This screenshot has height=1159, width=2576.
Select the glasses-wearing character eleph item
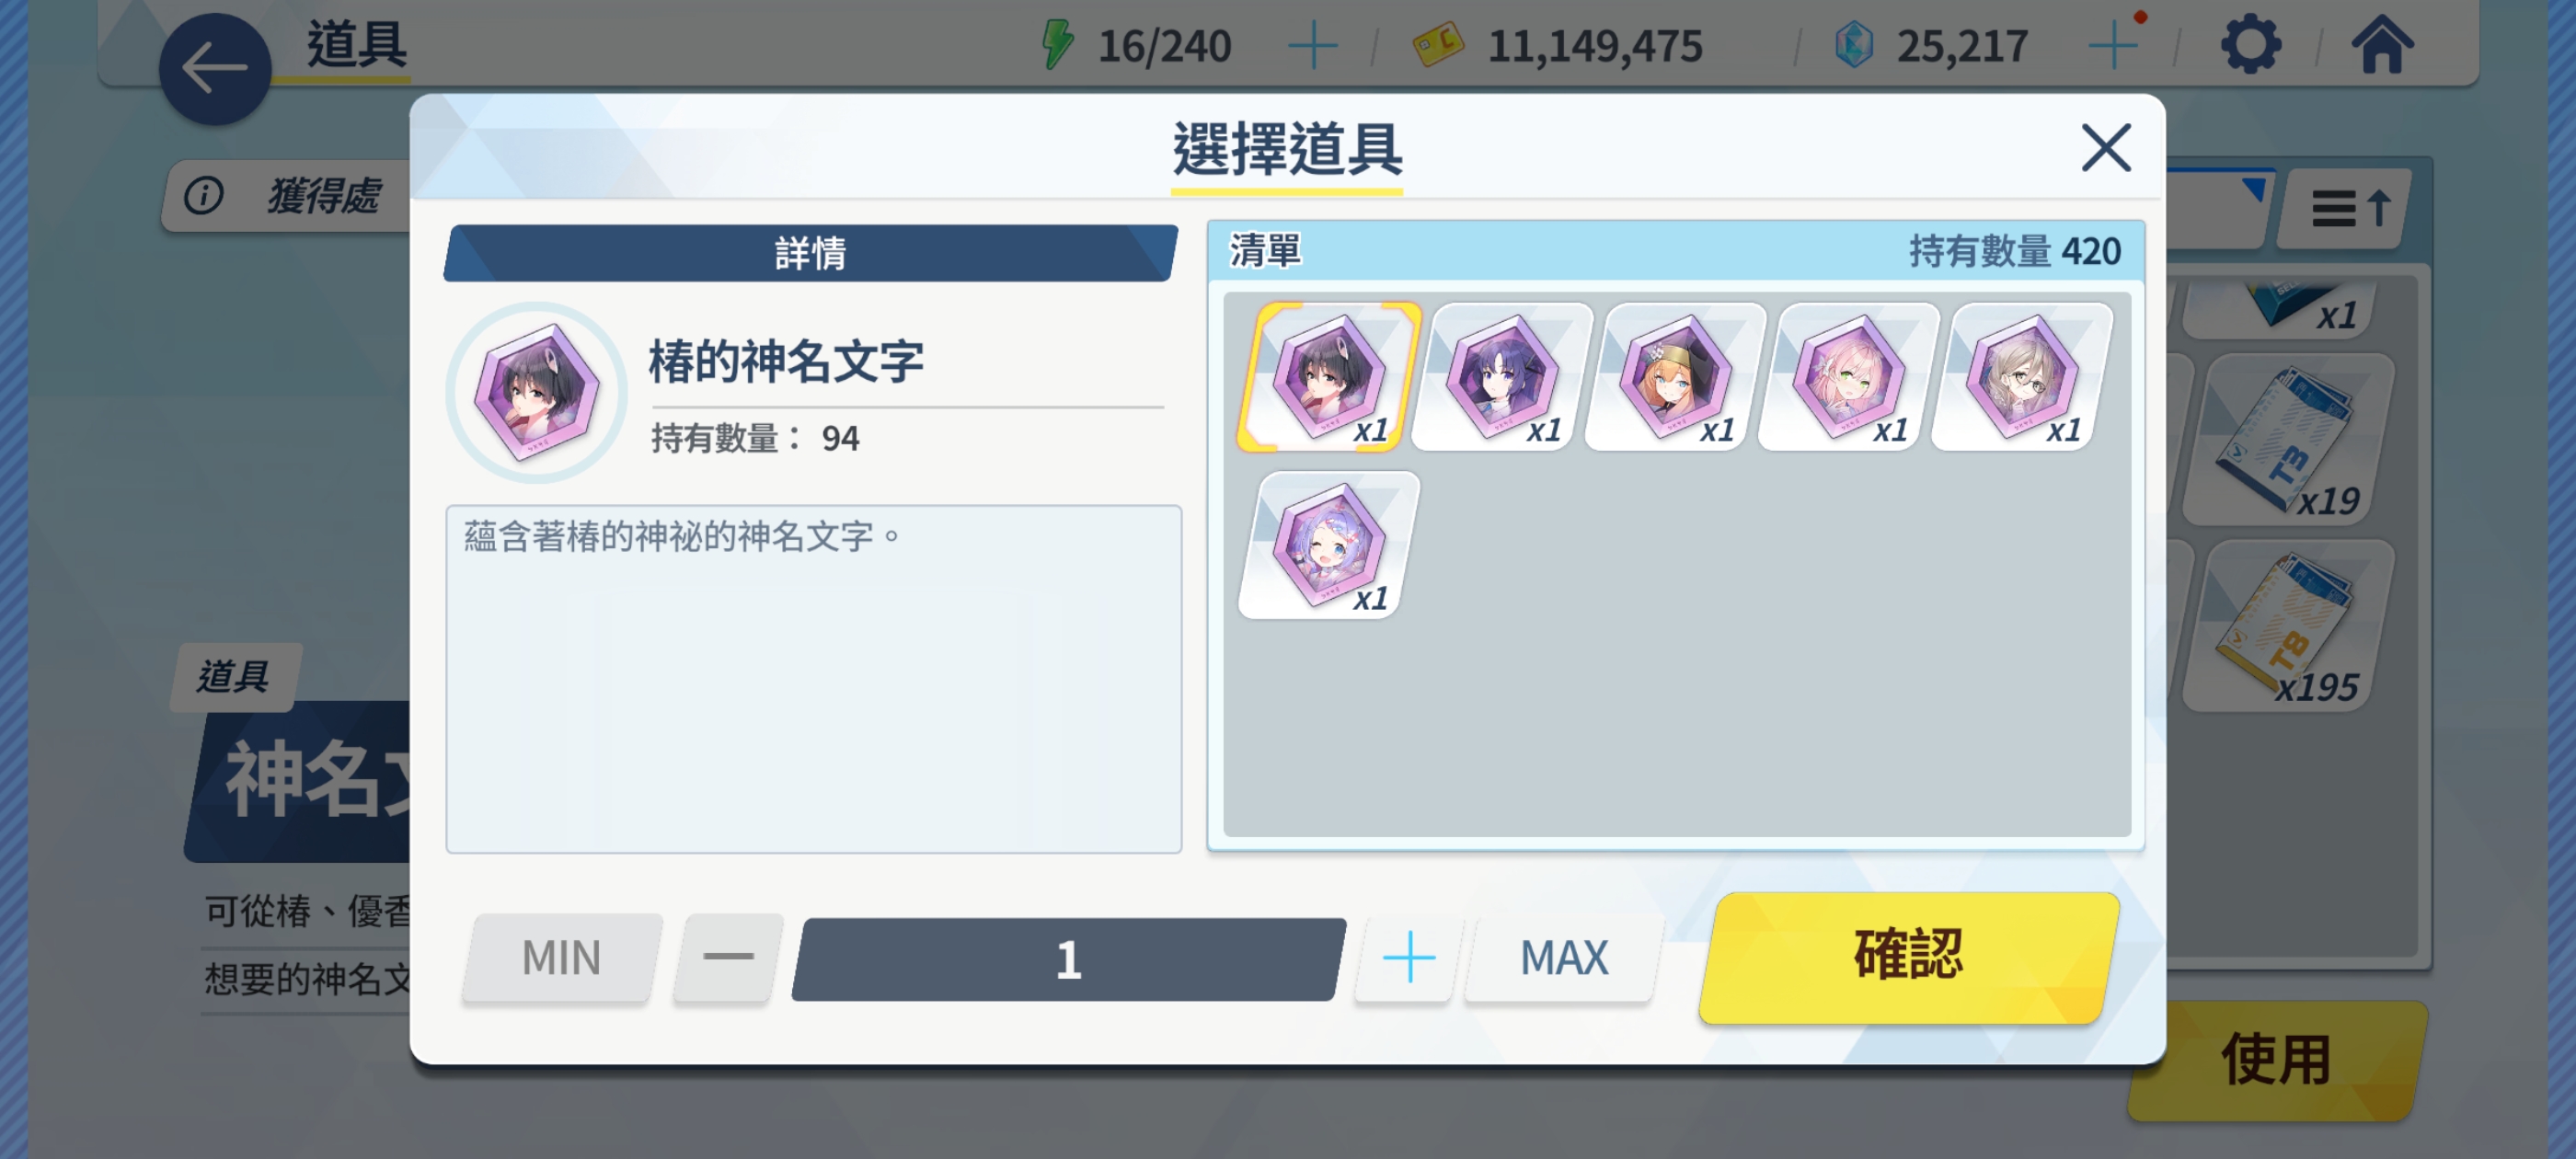pos(2022,377)
